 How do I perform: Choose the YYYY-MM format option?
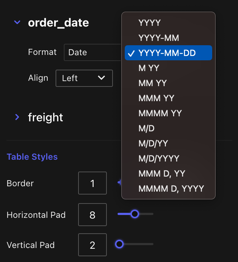(x=159, y=38)
